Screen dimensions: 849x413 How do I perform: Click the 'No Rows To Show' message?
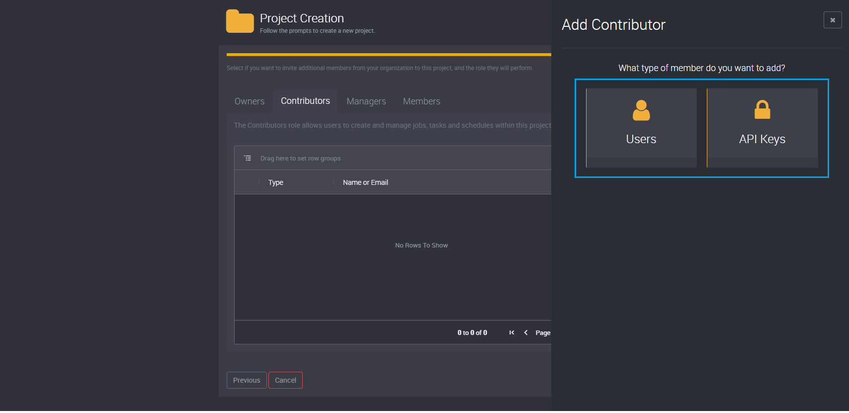[x=422, y=246]
